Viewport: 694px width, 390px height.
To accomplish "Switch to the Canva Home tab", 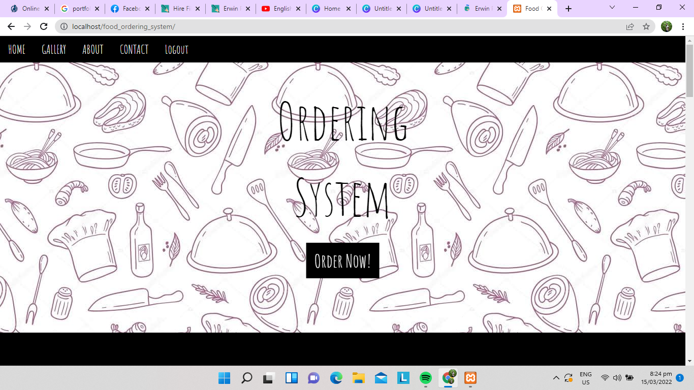I will coord(331,9).
